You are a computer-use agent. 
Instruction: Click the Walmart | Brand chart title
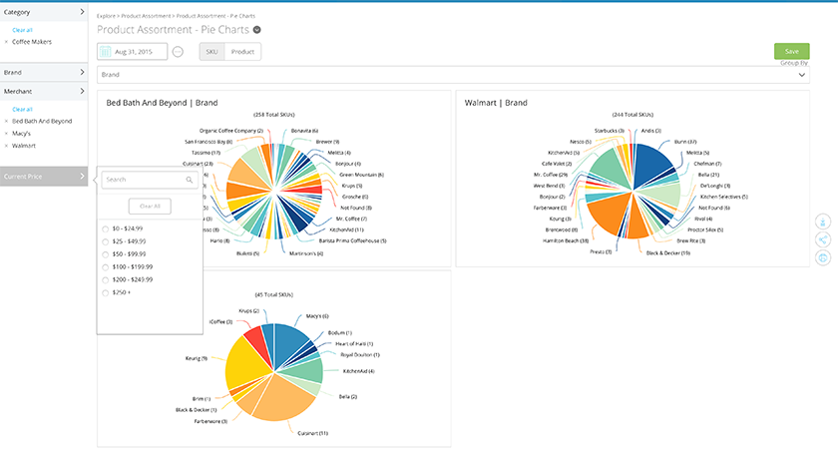[x=496, y=103]
